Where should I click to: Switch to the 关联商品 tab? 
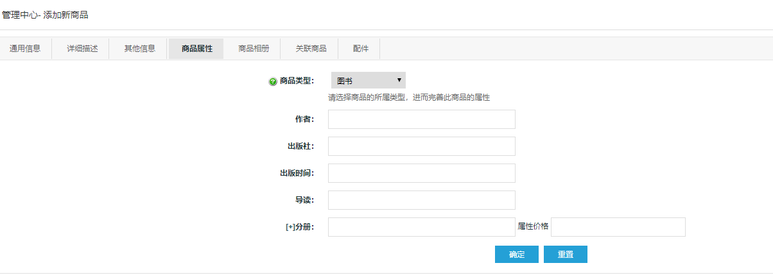[x=311, y=49]
